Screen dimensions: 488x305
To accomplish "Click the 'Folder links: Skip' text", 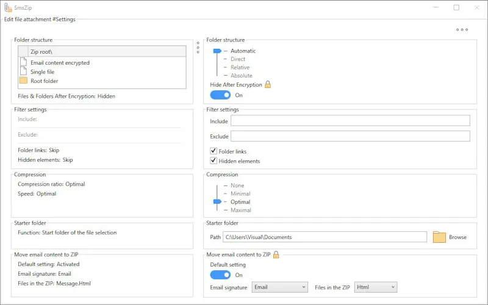I will coord(38,150).
